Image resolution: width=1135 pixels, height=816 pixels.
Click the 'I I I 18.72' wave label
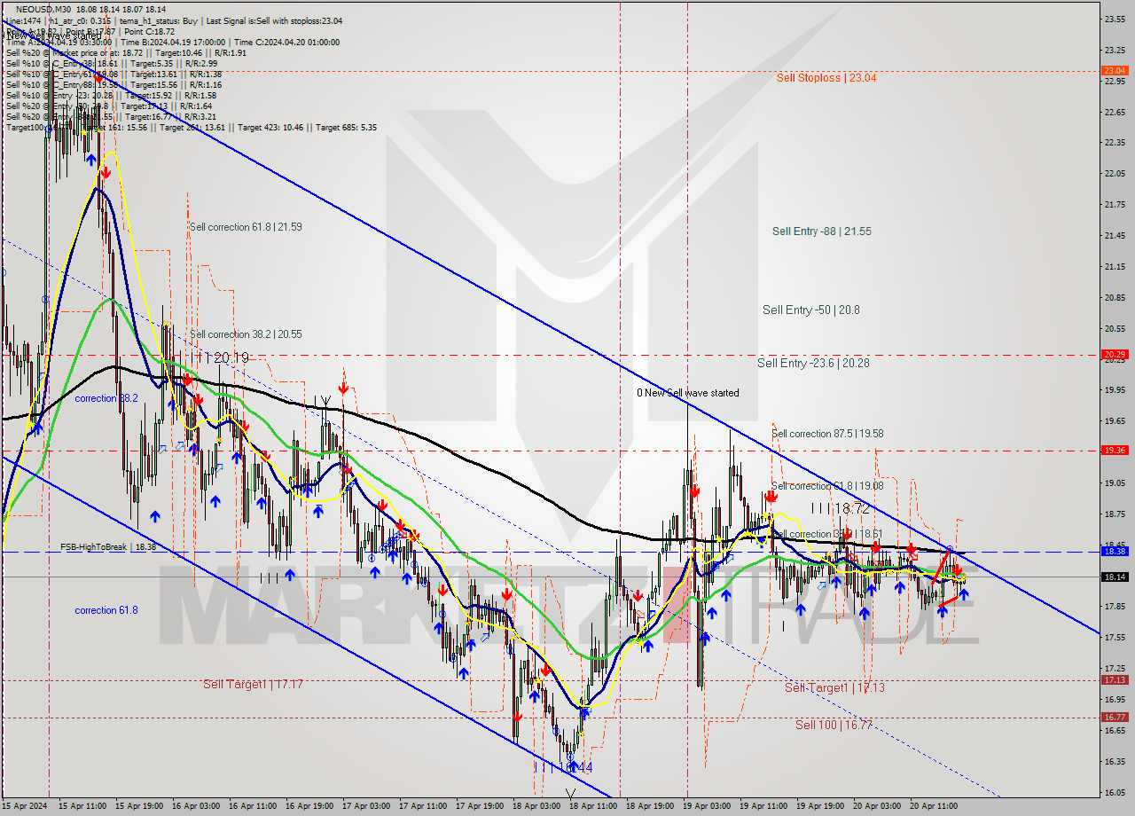(840, 509)
